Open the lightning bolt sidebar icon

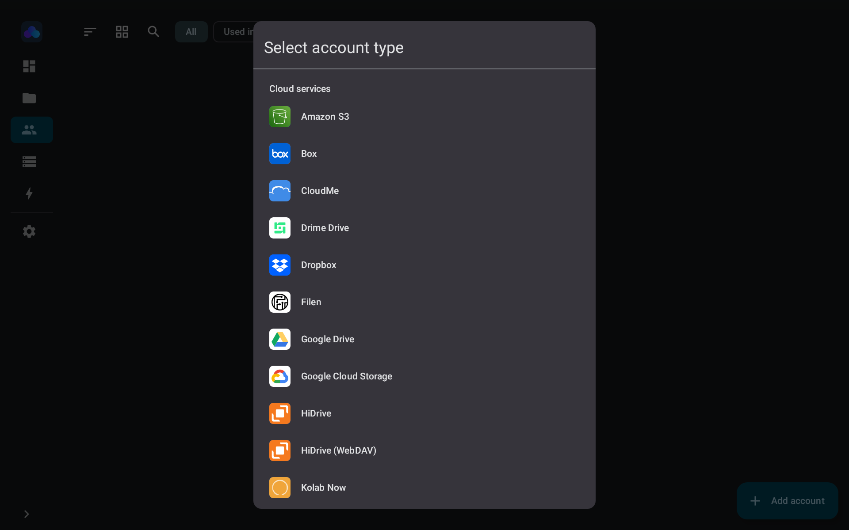point(29,193)
